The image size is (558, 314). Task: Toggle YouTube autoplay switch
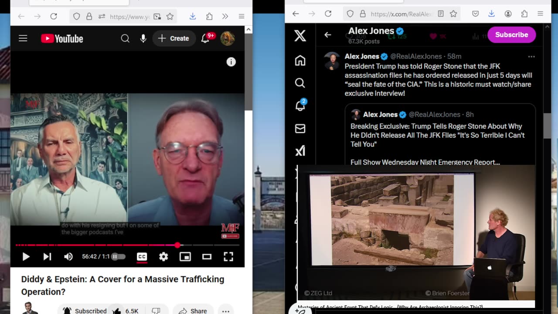pos(118,257)
